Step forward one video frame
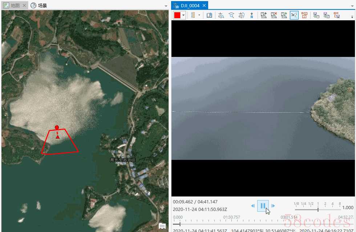 point(273,206)
